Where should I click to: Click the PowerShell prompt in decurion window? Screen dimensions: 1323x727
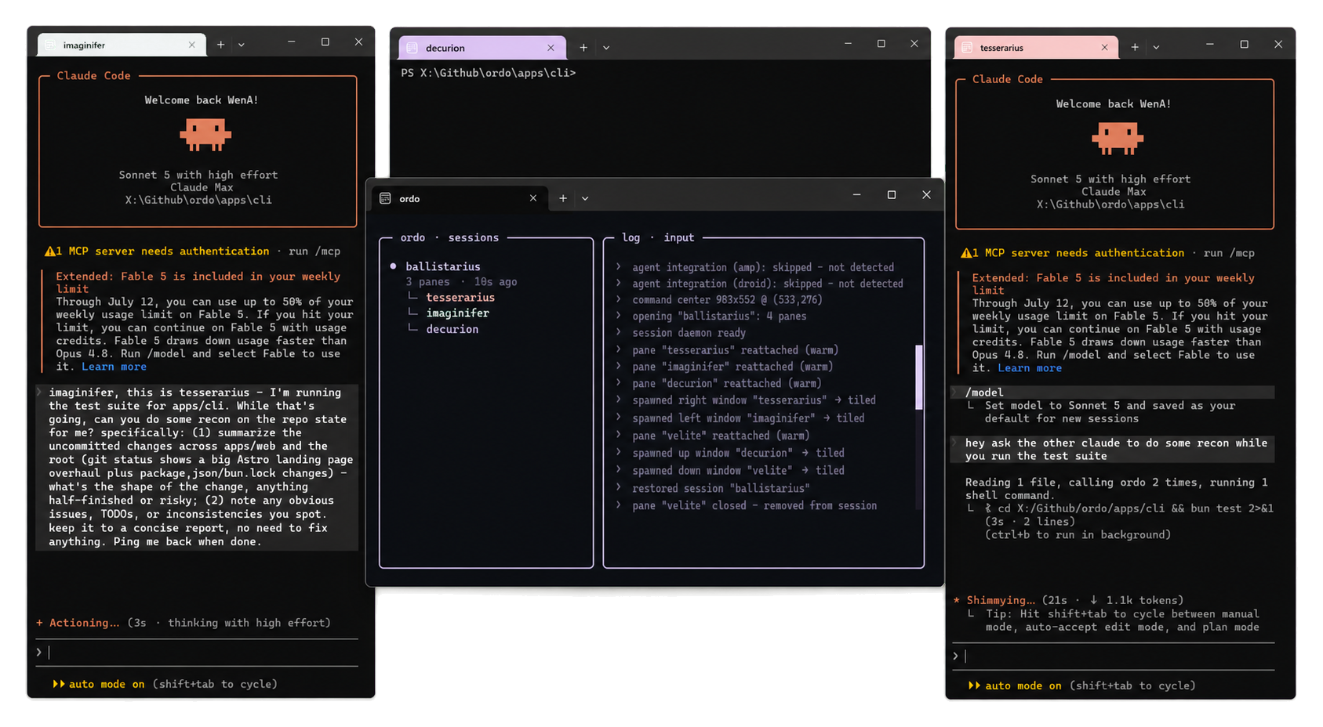(x=488, y=73)
